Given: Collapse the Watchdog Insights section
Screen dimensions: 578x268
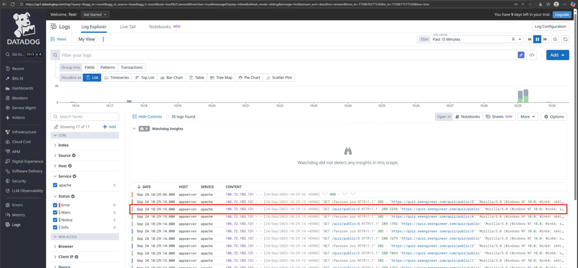Looking at the screenshot, I should tap(134, 128).
